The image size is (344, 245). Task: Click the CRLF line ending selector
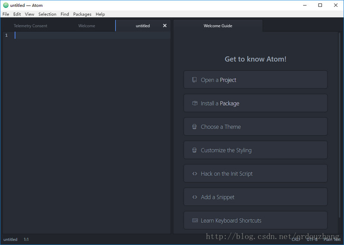pos(296,239)
